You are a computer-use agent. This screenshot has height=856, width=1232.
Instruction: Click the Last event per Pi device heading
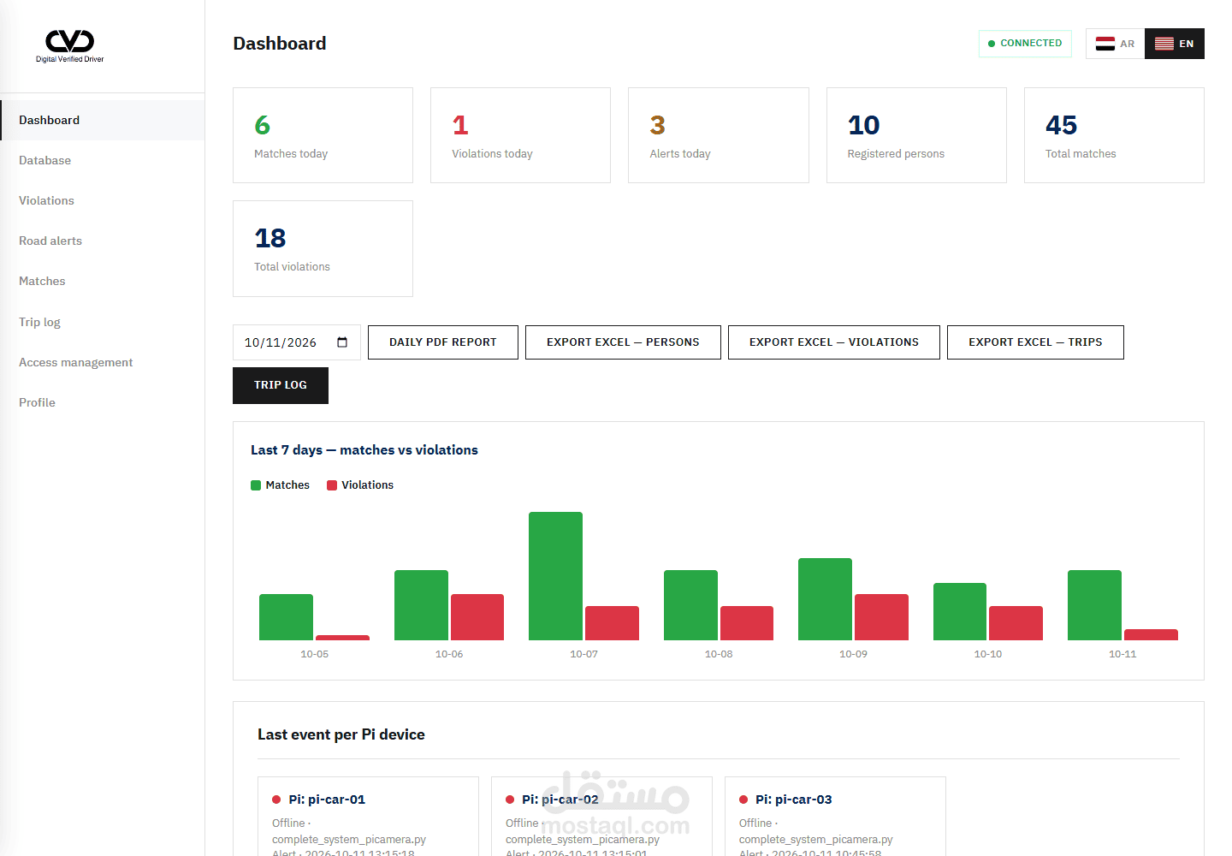[x=341, y=734]
